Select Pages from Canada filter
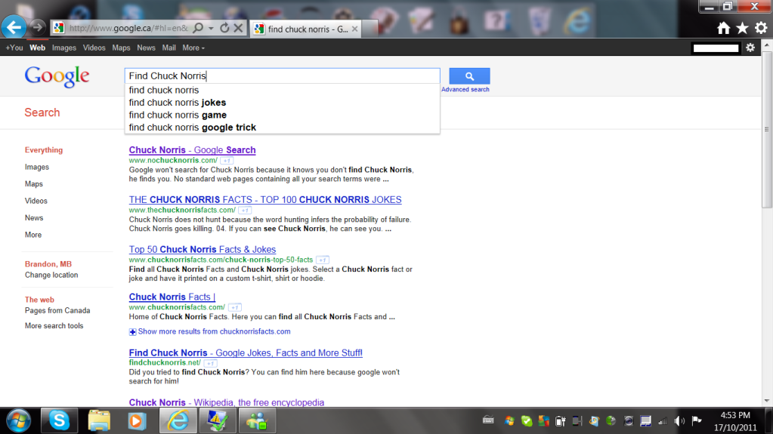The height and width of the screenshot is (434, 773). [57, 310]
